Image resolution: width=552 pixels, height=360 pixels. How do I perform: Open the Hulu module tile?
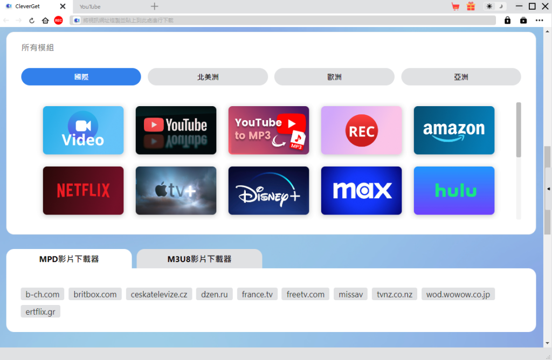click(454, 191)
